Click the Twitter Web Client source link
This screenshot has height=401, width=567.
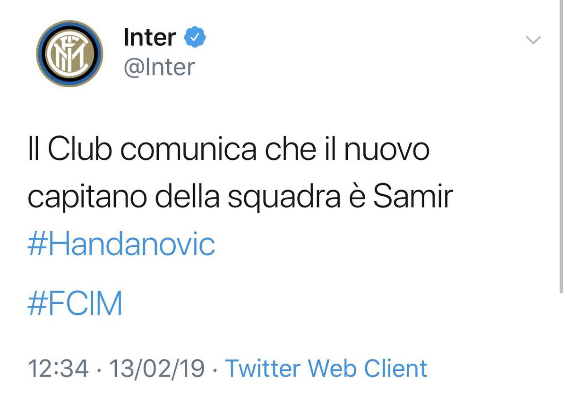[326, 368]
